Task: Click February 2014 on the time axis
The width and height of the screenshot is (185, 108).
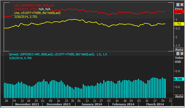Action: 123,105
